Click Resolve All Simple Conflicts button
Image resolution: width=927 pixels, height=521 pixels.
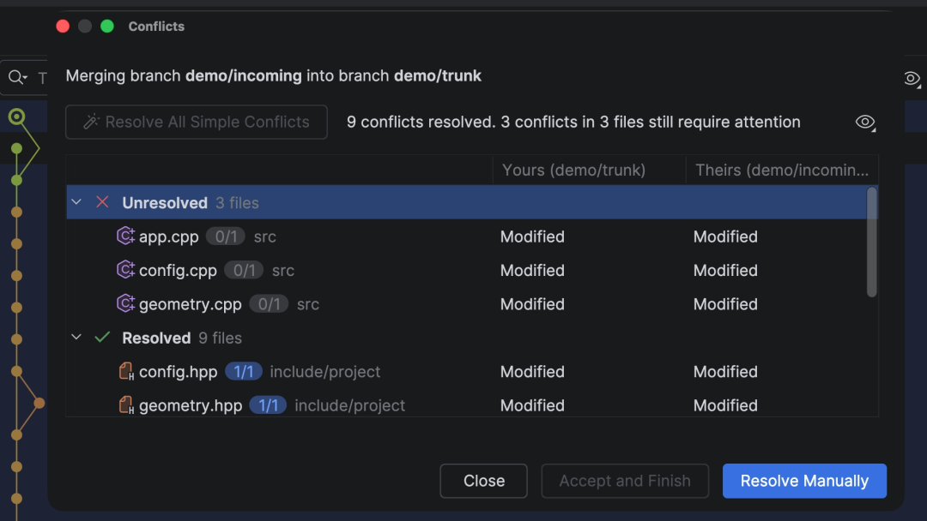click(197, 123)
